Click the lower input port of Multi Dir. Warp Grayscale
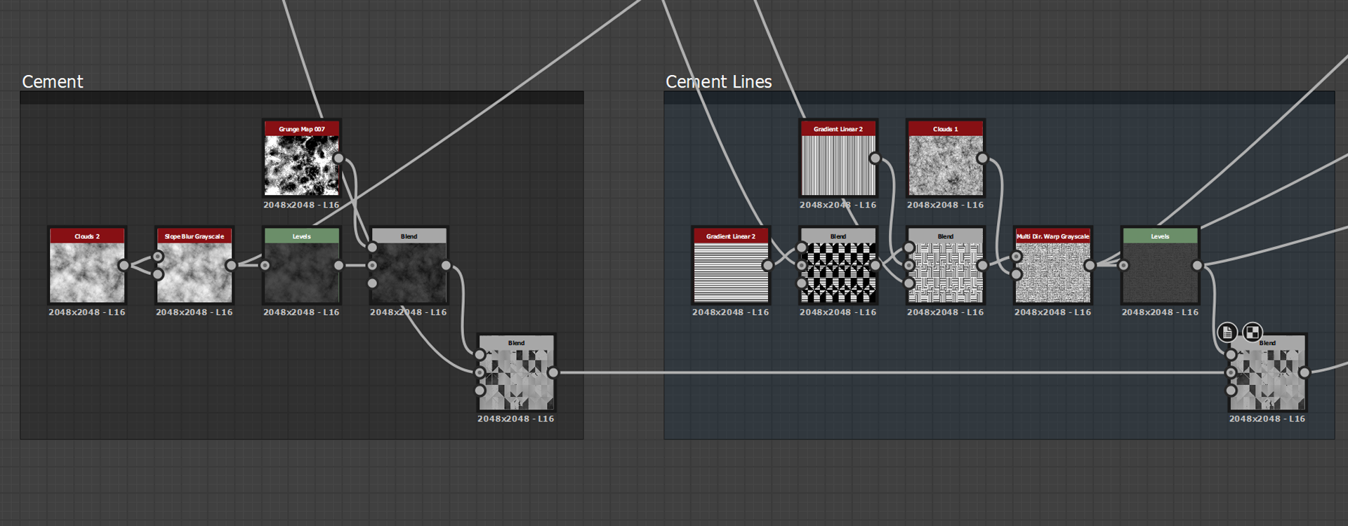Screen dimensions: 1348x526 click(x=1017, y=275)
